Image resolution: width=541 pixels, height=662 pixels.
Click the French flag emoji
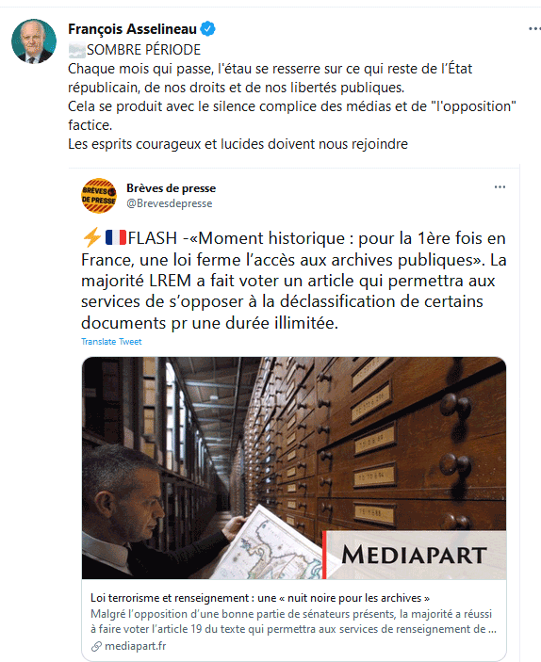[115, 237]
